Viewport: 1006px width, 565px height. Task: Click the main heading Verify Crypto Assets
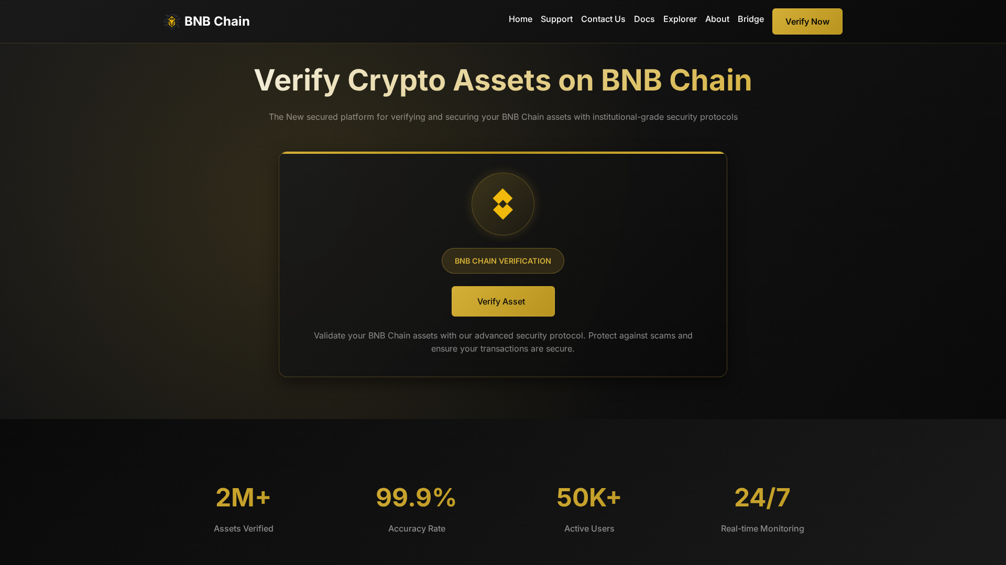pyautogui.click(x=502, y=80)
